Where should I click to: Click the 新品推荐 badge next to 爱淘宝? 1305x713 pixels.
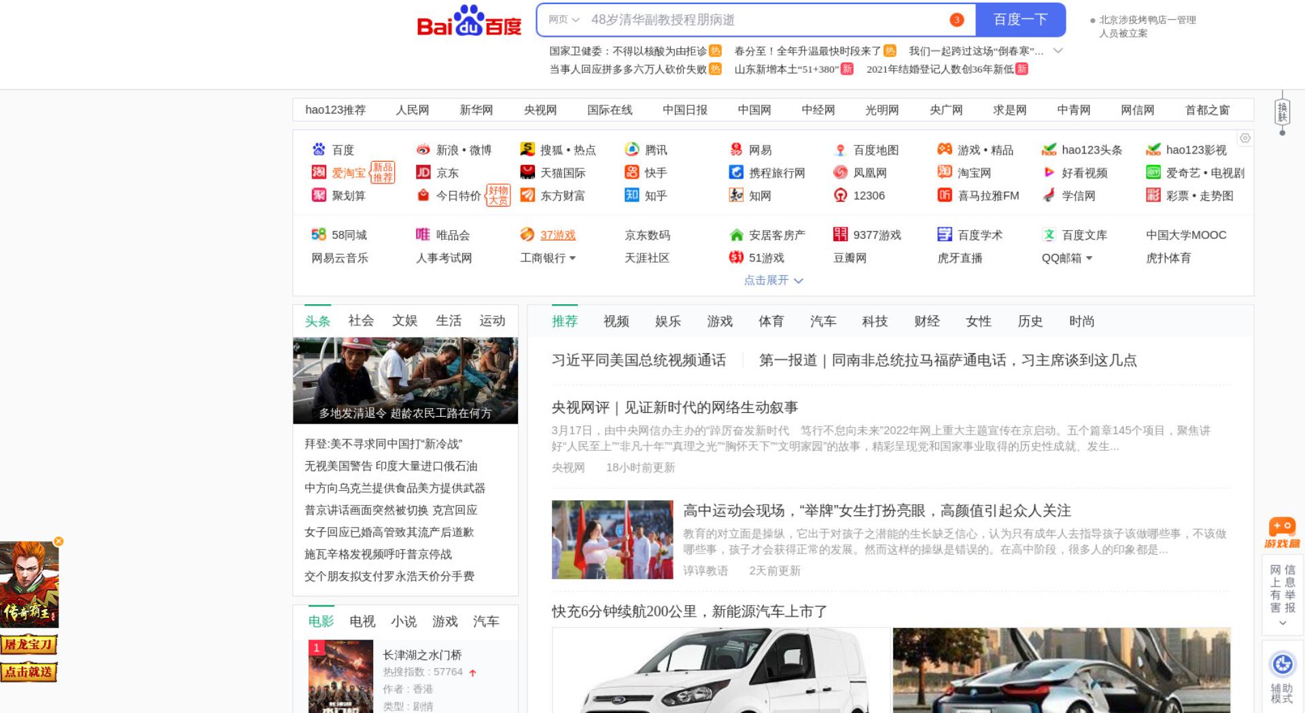tap(382, 172)
